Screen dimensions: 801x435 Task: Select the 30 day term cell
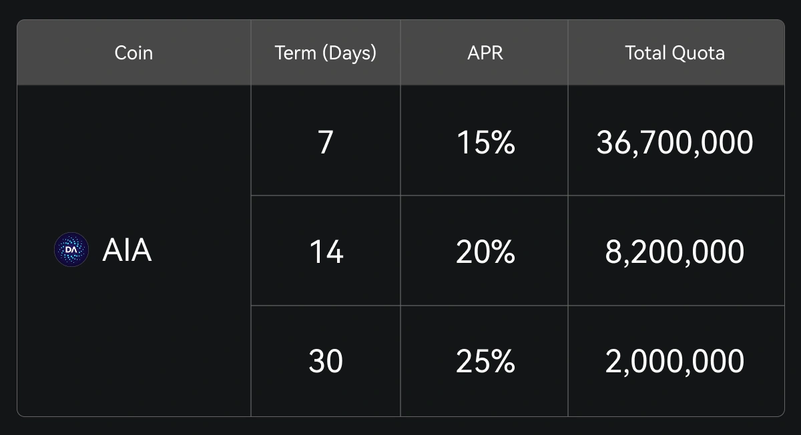click(x=326, y=361)
